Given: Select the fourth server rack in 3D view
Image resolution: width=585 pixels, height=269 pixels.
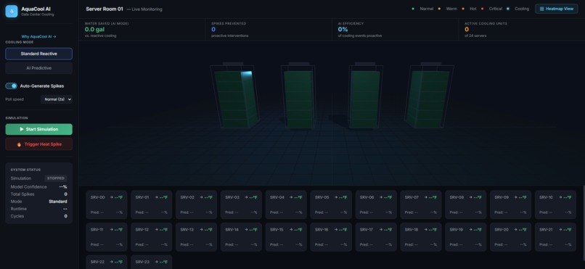Looking at the screenshot, I should (x=429, y=96).
